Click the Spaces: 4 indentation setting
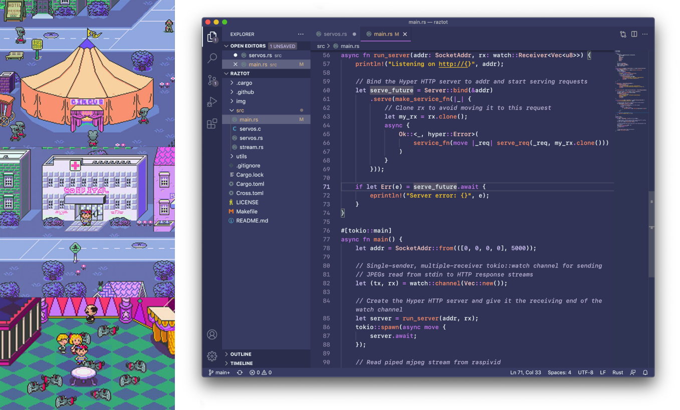 [x=559, y=372]
